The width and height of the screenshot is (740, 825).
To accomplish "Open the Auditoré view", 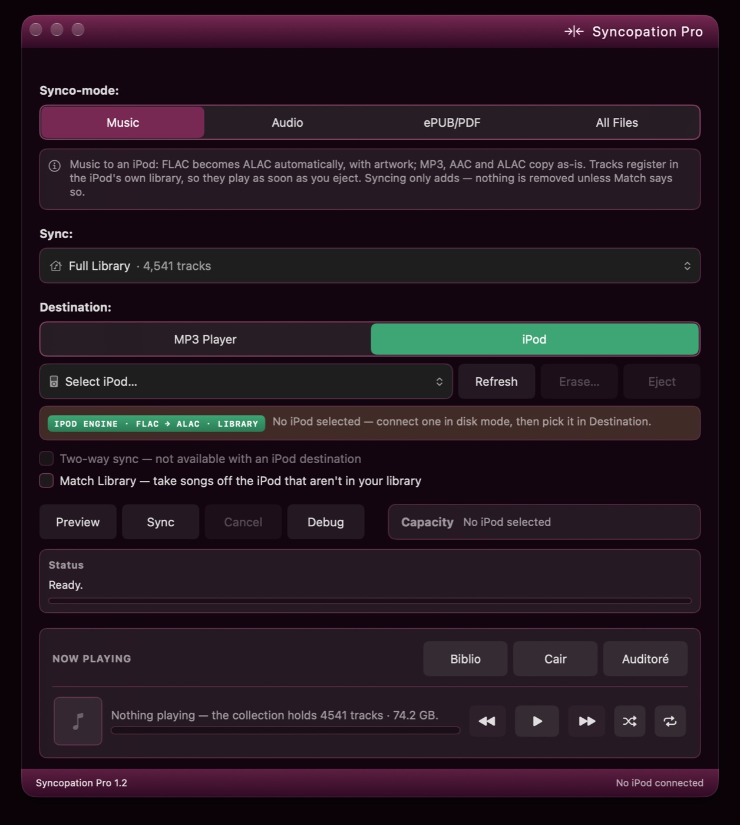I will click(x=645, y=659).
